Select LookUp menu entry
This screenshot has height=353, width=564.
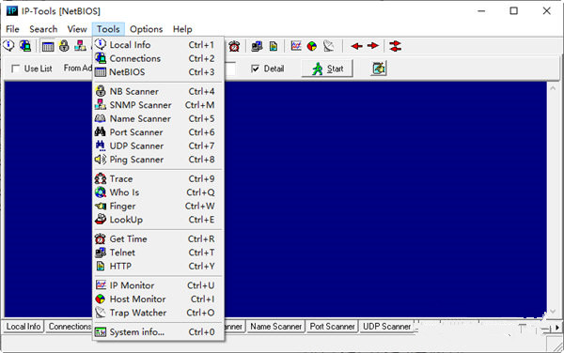(158, 220)
